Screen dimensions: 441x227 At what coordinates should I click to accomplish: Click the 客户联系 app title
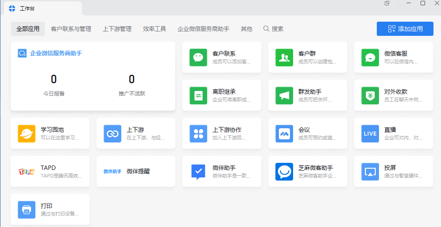coord(224,54)
